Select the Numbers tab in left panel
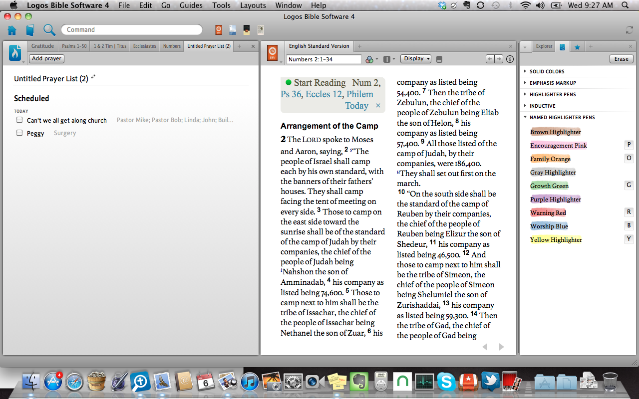 tap(172, 46)
